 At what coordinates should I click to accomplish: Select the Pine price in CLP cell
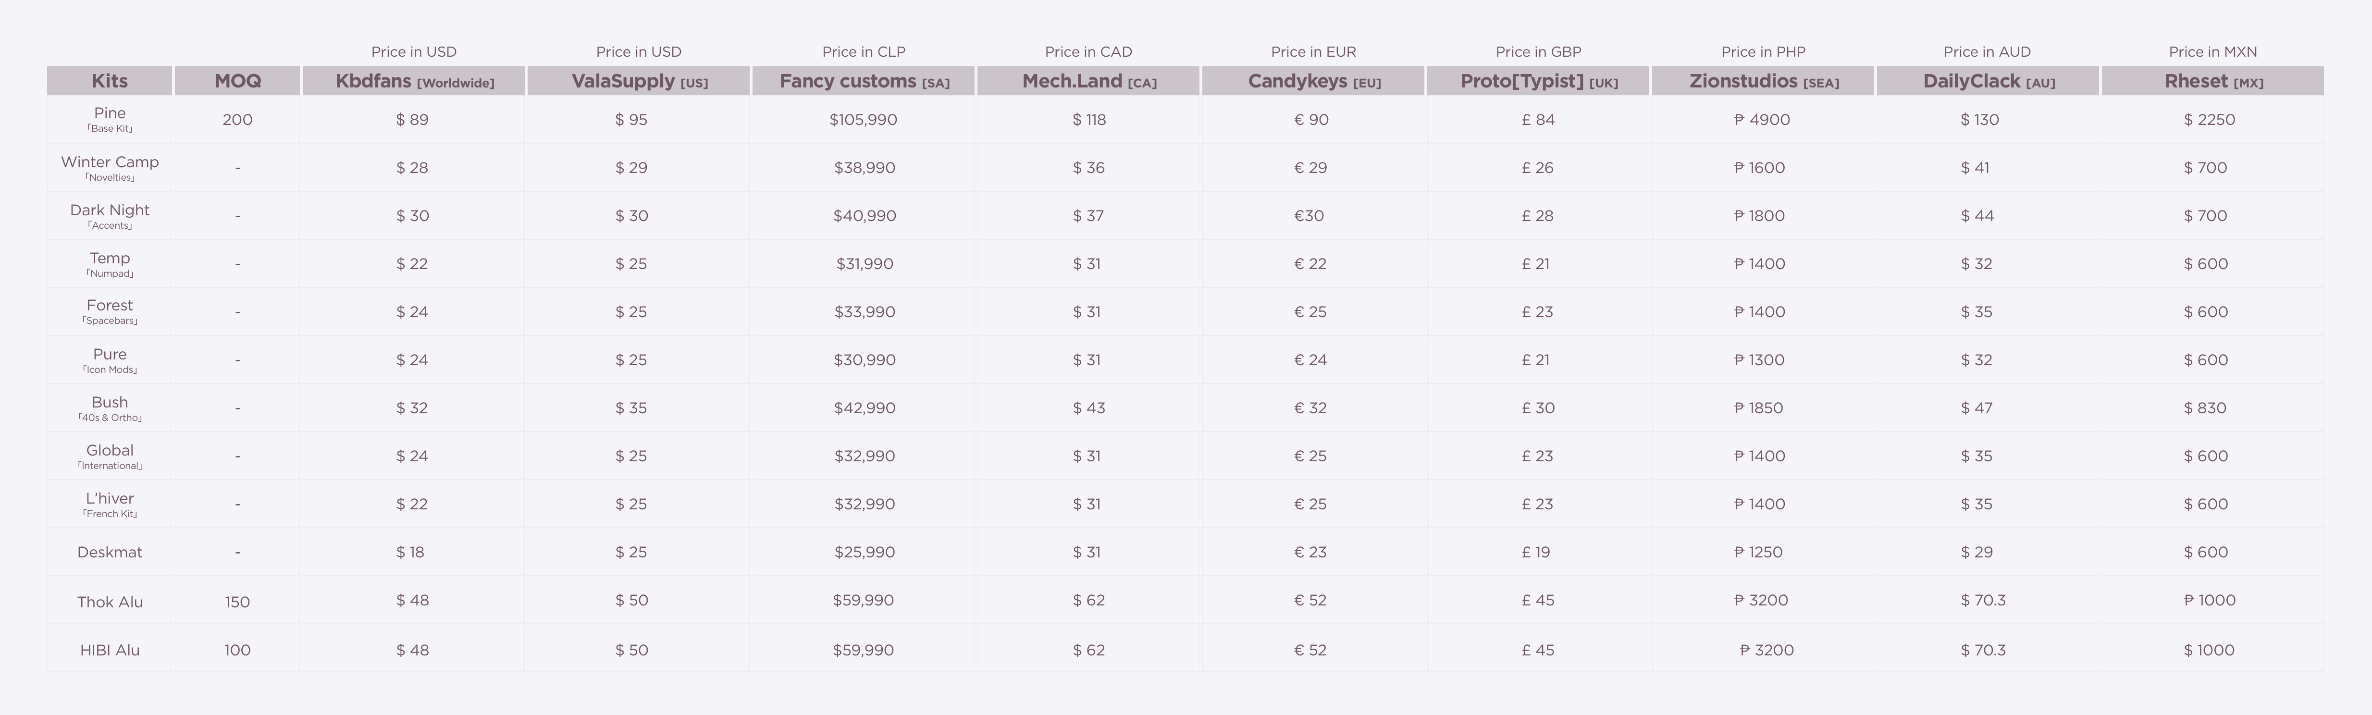point(863,120)
